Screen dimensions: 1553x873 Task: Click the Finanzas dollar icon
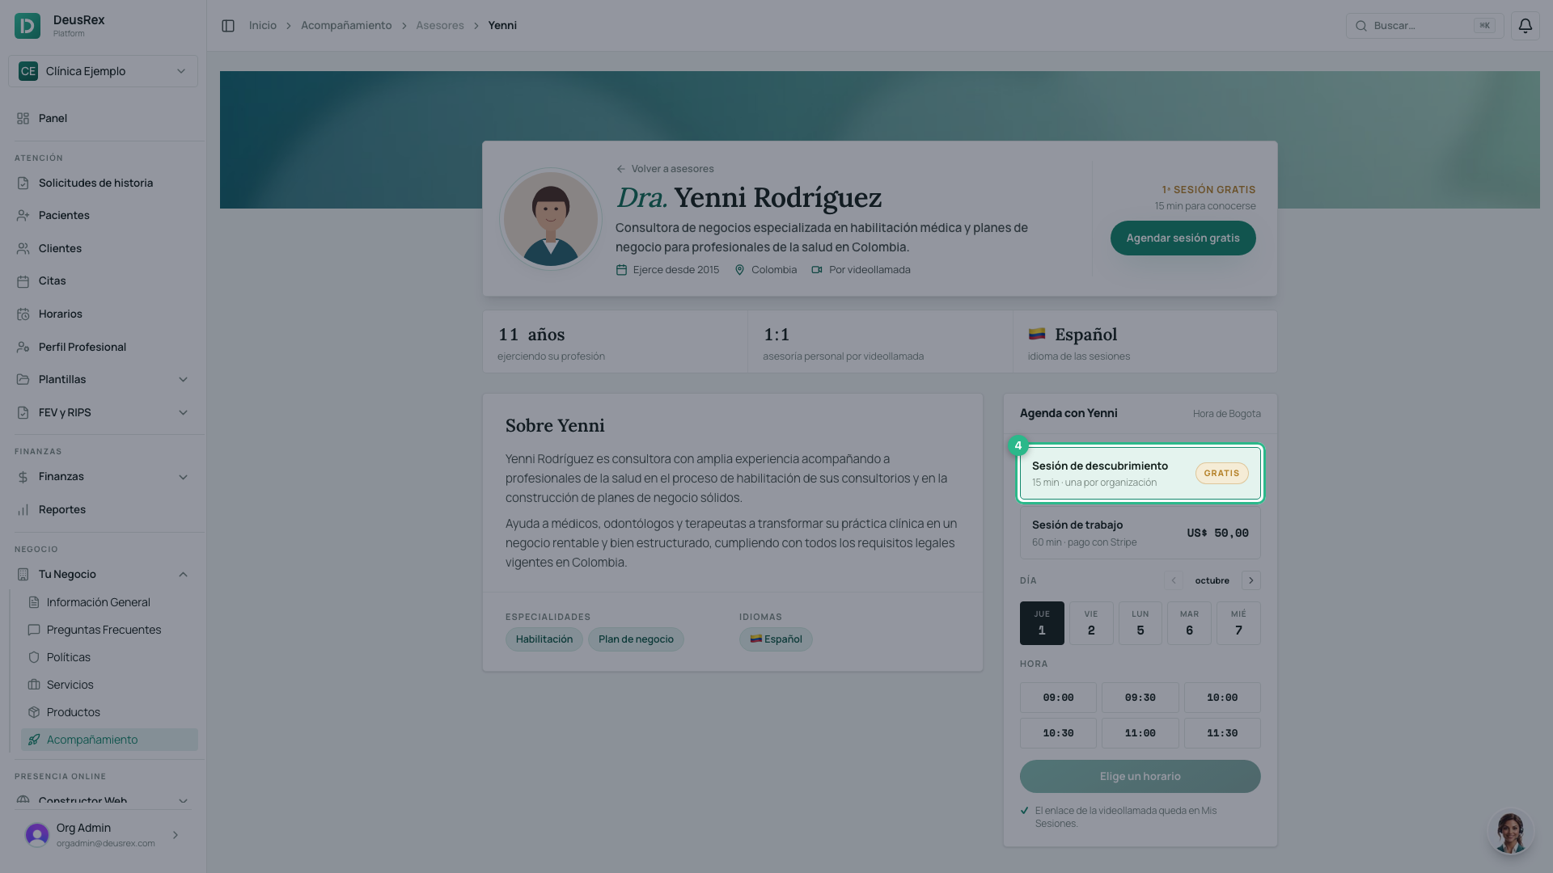(x=23, y=477)
